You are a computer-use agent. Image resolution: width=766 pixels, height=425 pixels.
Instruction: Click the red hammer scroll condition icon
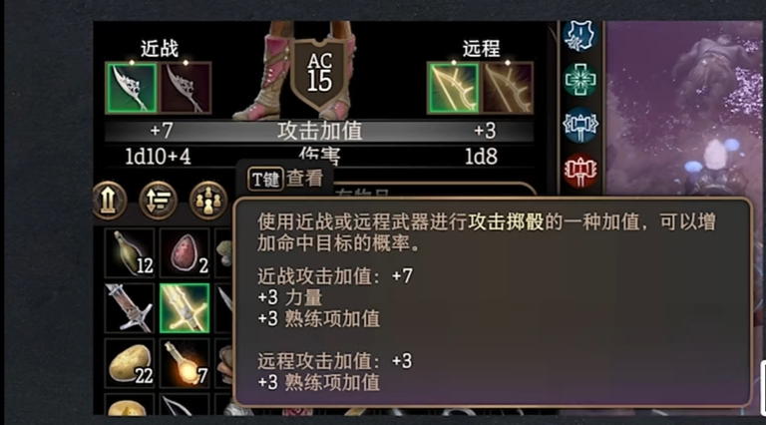[579, 171]
